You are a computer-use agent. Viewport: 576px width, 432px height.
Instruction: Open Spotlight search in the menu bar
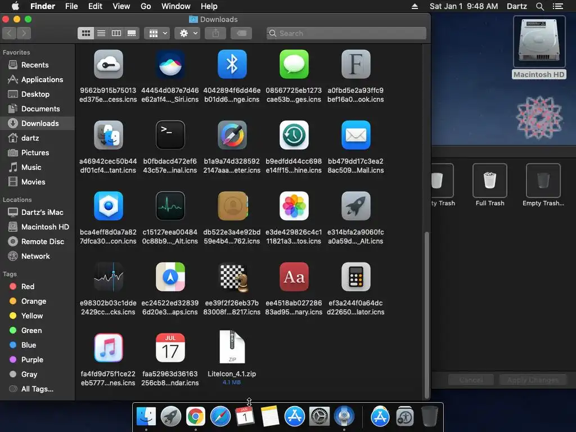539,6
